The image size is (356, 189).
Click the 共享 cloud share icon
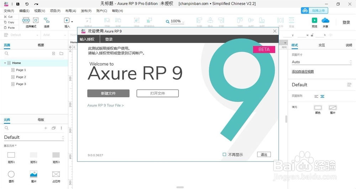(325, 20)
